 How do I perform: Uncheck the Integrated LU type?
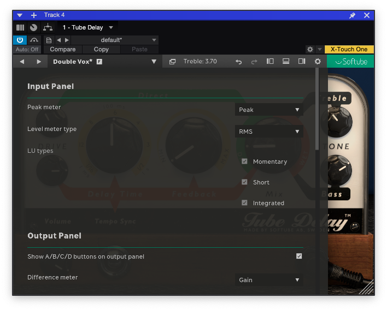click(244, 203)
